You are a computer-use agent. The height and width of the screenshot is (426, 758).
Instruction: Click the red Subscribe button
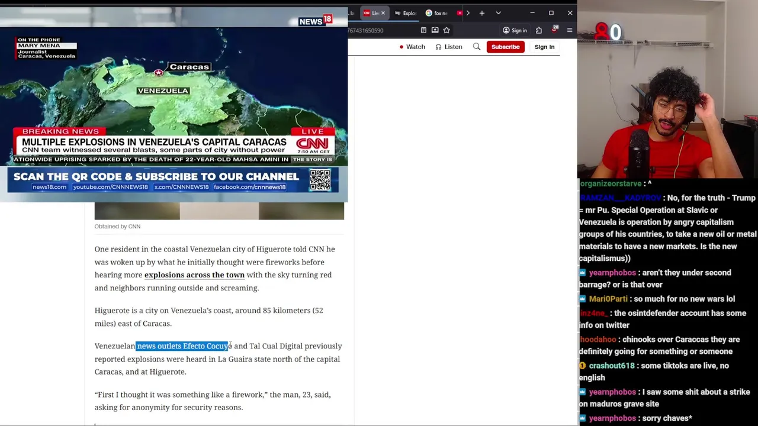point(505,47)
